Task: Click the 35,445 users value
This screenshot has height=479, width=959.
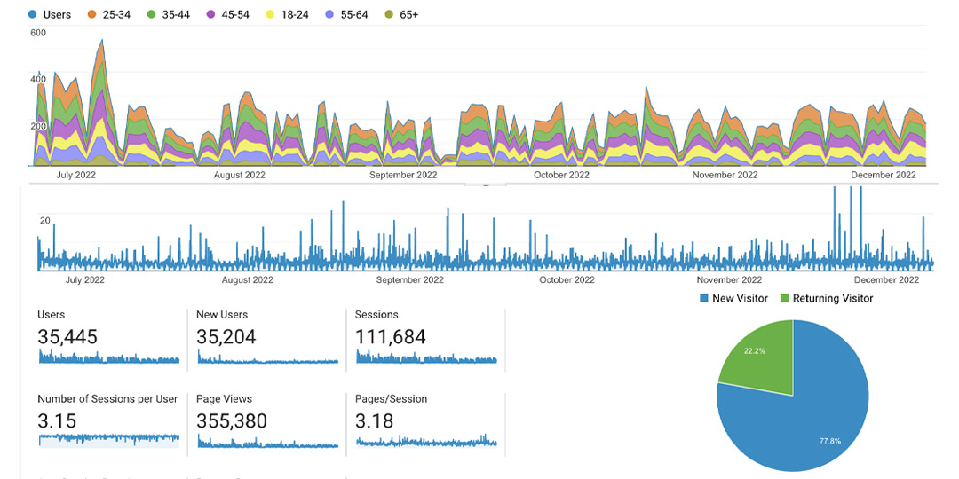Action: pyautogui.click(x=67, y=337)
